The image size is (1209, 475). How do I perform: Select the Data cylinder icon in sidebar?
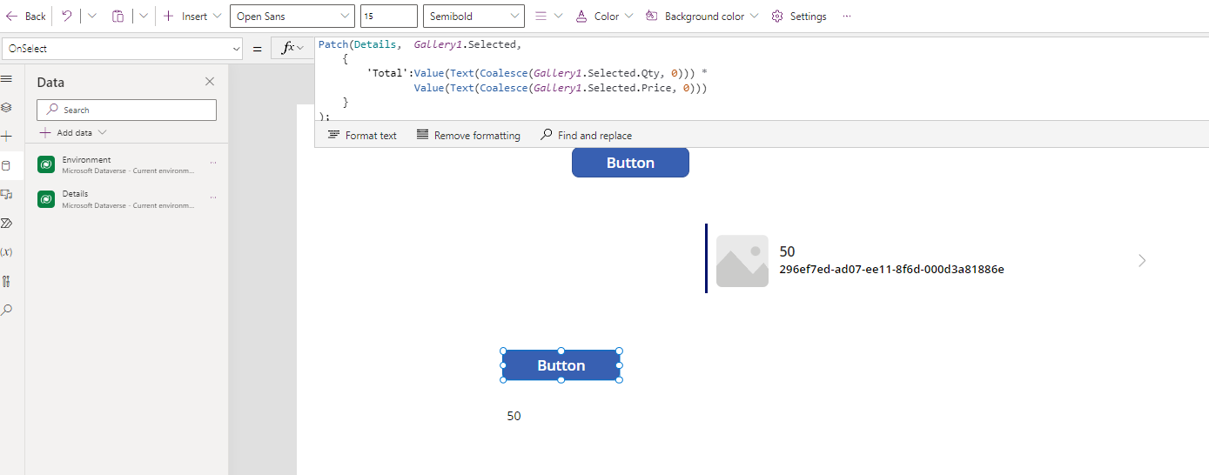coord(7,165)
